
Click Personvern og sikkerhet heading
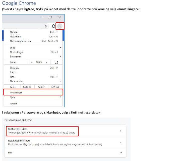click(18, 120)
